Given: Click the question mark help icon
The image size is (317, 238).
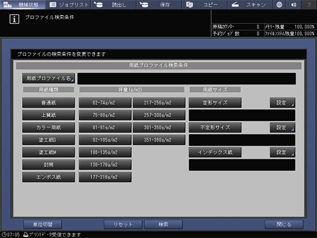Looking at the screenshot, I should [x=309, y=4].
